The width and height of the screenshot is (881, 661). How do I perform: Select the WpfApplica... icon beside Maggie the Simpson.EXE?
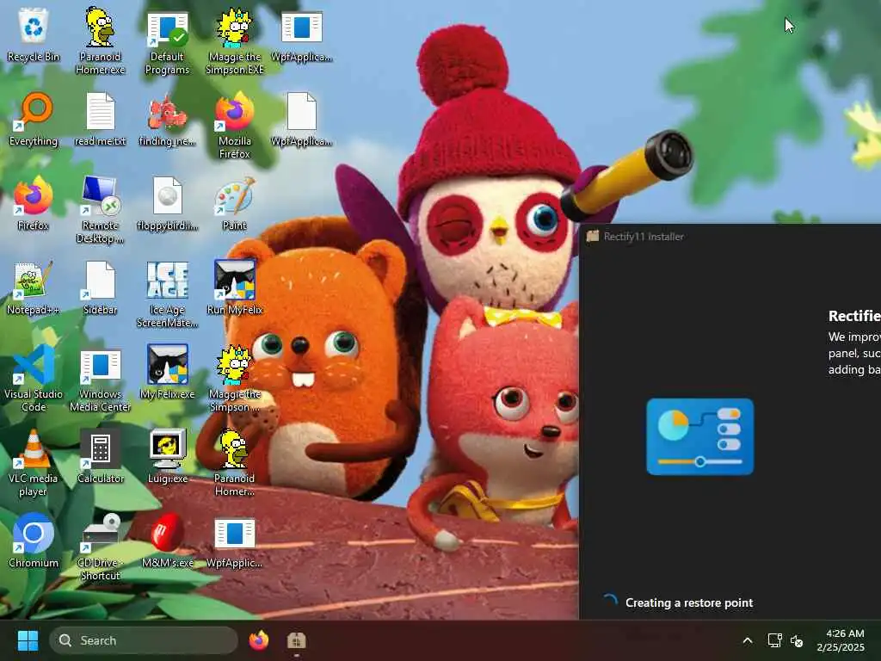click(302, 34)
